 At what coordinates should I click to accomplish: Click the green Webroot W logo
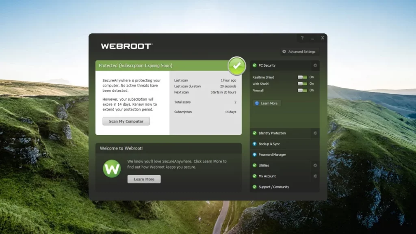111,169
